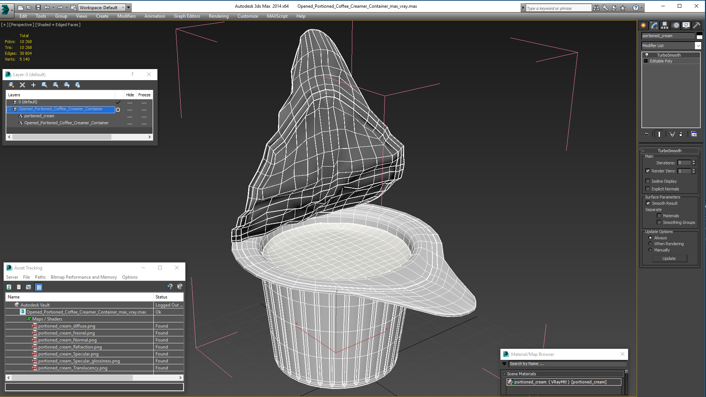Open the Graph Editors menu
Viewport: 706px width, 397px height.
coord(187,16)
